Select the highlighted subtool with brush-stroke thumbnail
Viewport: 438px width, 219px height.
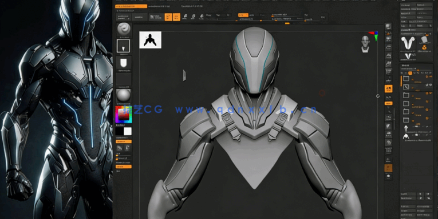416,87
